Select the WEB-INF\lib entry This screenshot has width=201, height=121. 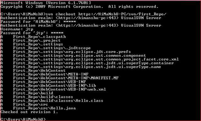48,86
